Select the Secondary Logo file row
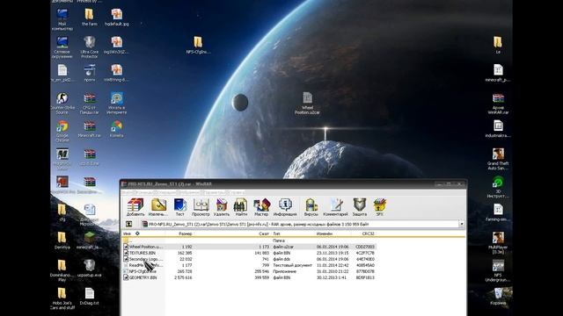The height and width of the screenshot is (316, 563). (x=250, y=259)
